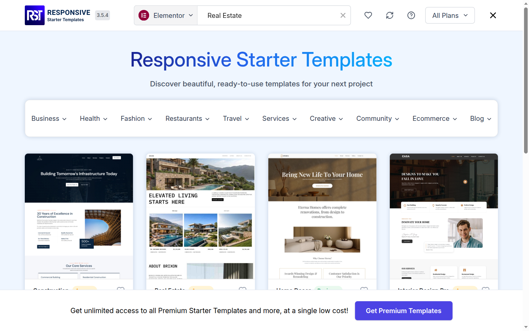The height and width of the screenshot is (331, 529).
Task: Open the All Plans filter dropdown
Action: 450,15
